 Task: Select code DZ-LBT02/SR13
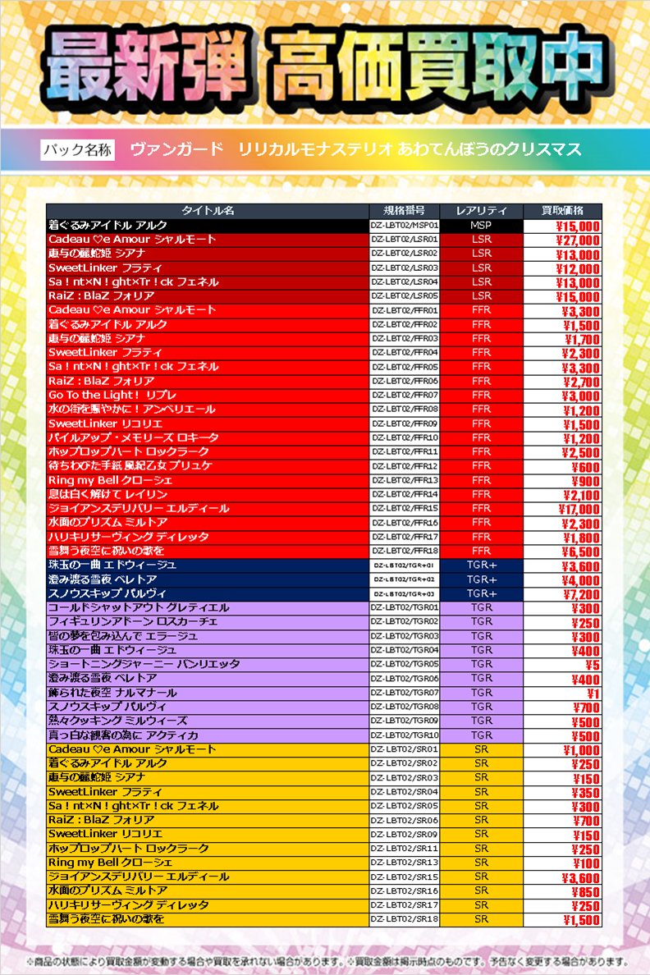tap(405, 863)
